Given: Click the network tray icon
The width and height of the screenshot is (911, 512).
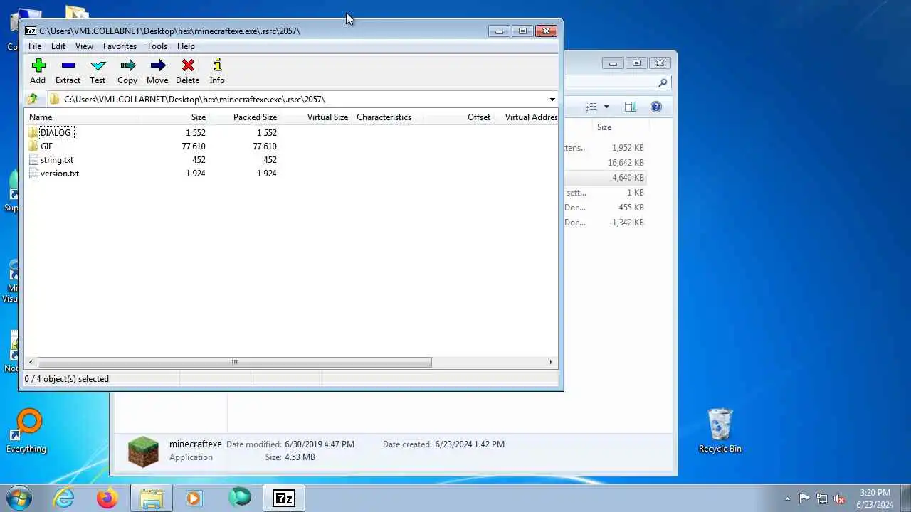Looking at the screenshot, I should (822, 499).
